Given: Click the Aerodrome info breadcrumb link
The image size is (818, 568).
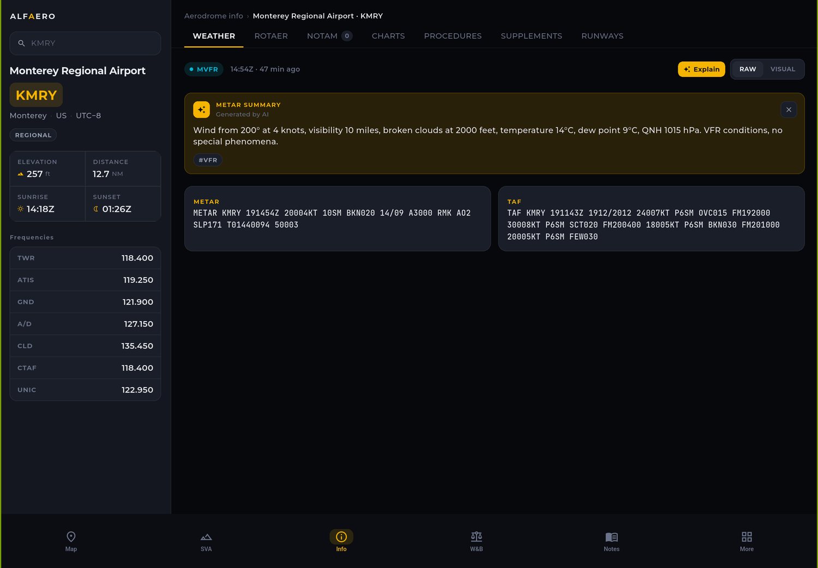Looking at the screenshot, I should coord(214,16).
